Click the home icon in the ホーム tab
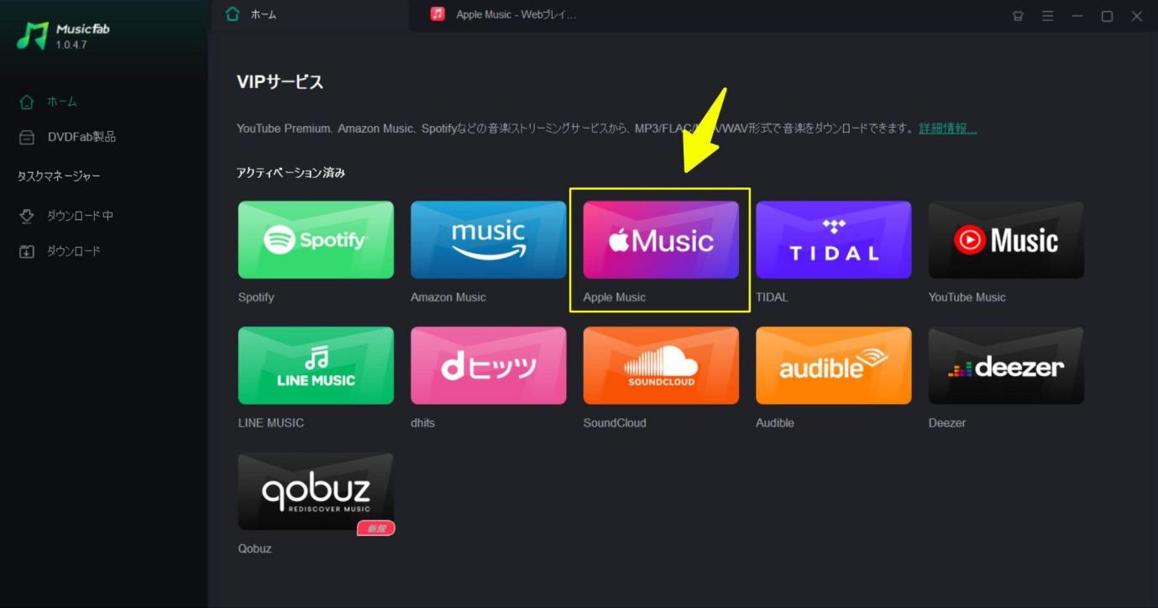 click(233, 14)
